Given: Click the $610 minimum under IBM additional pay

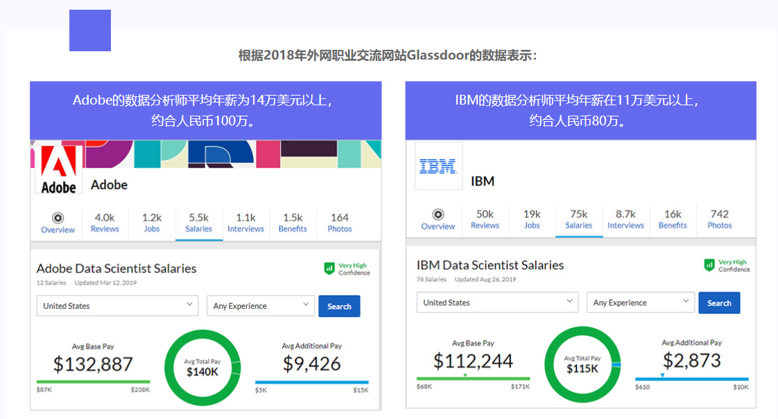Looking at the screenshot, I should point(643,386).
